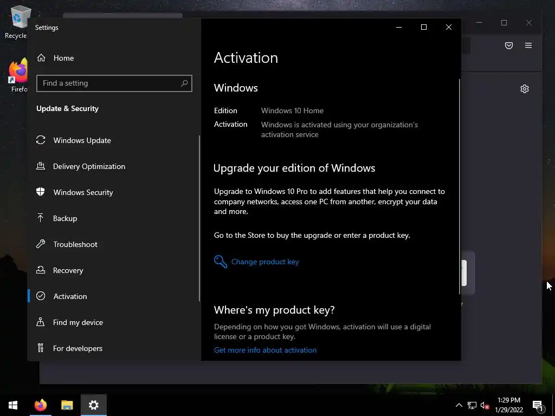This screenshot has width=555, height=416.
Task: Open the Home settings page
Action: point(114,58)
